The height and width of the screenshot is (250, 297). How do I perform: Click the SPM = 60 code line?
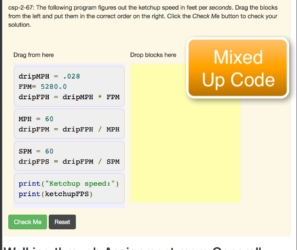pyautogui.click(x=36, y=151)
